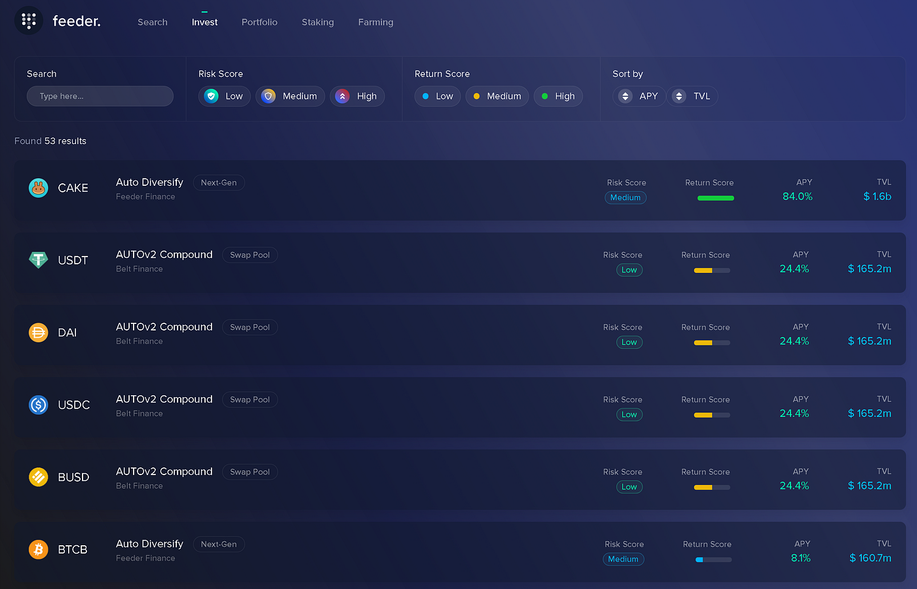Sort results by APY
The width and height of the screenshot is (917, 589).
639,96
